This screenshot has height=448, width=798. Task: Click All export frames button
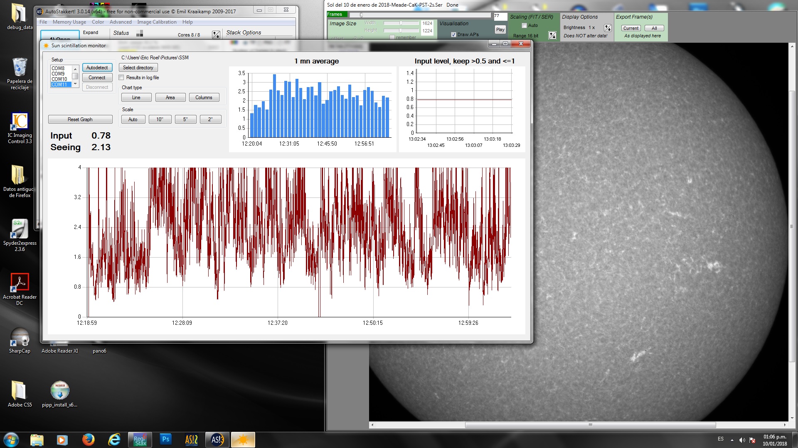(x=654, y=28)
